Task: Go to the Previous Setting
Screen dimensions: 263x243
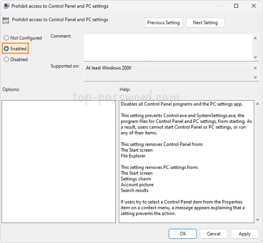Action: tap(163, 22)
